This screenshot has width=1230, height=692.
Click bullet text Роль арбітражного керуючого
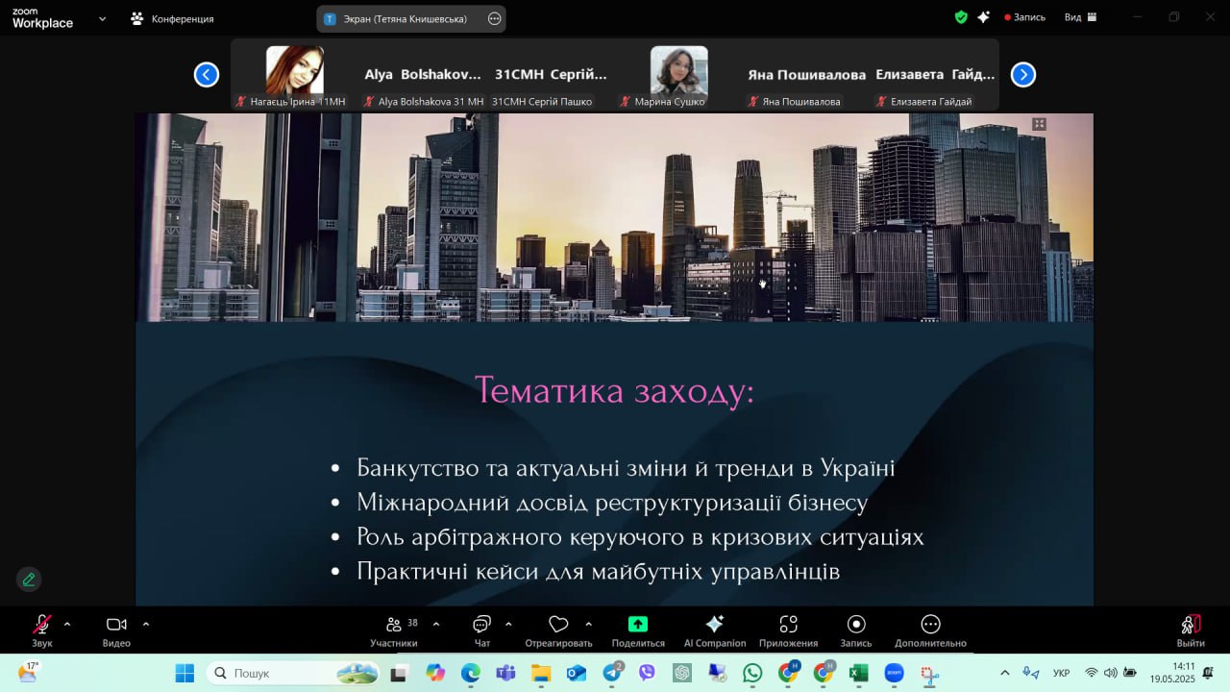[x=640, y=537]
